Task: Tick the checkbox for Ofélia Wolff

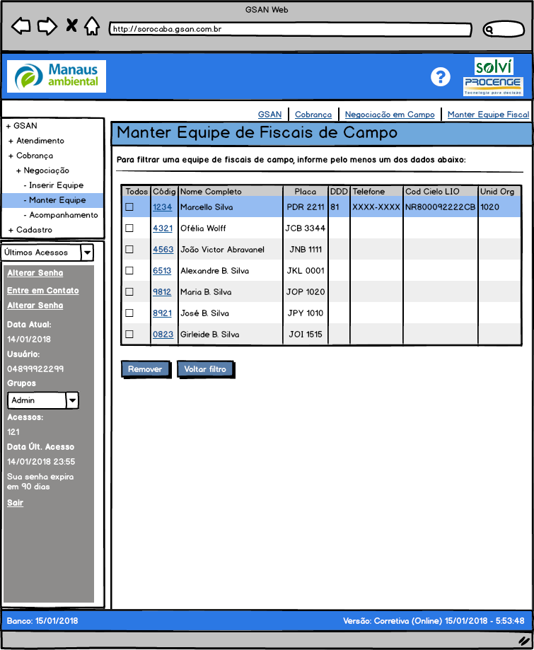Action: [129, 228]
